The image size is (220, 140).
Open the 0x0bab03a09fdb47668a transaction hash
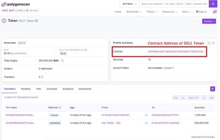tap(20, 115)
